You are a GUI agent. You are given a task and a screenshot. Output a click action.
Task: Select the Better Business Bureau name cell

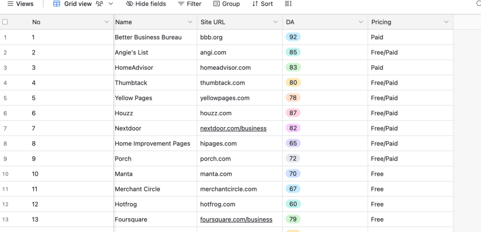[155, 37]
